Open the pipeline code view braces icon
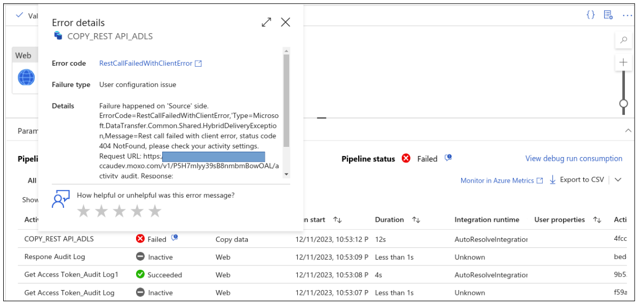Screen dimensions: 642x305 tap(590, 15)
